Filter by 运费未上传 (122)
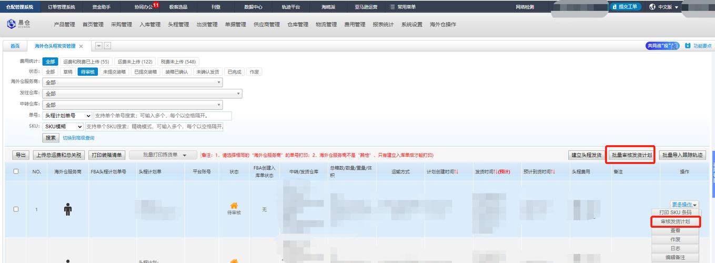Screen dimensions: 715x263 coord(135,62)
